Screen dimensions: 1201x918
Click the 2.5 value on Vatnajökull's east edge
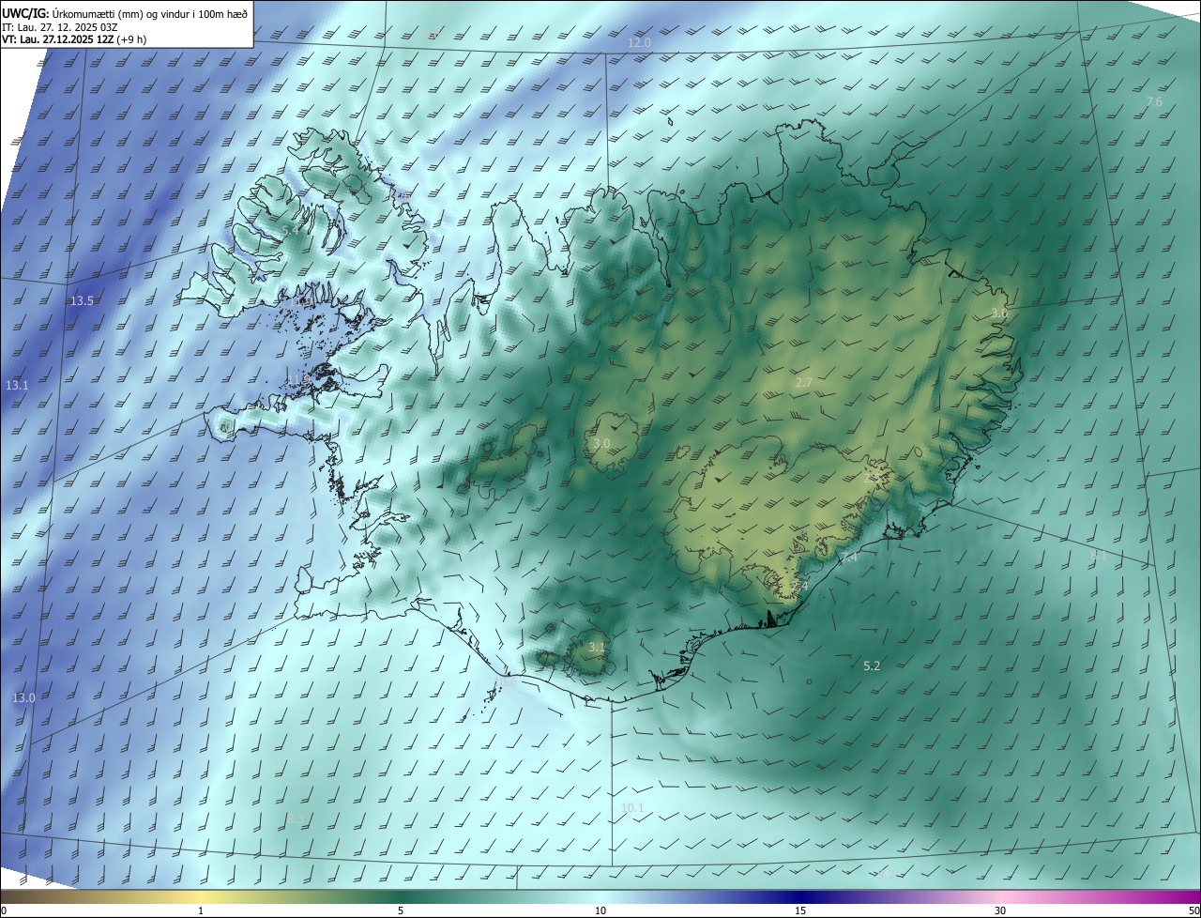pos(872,478)
